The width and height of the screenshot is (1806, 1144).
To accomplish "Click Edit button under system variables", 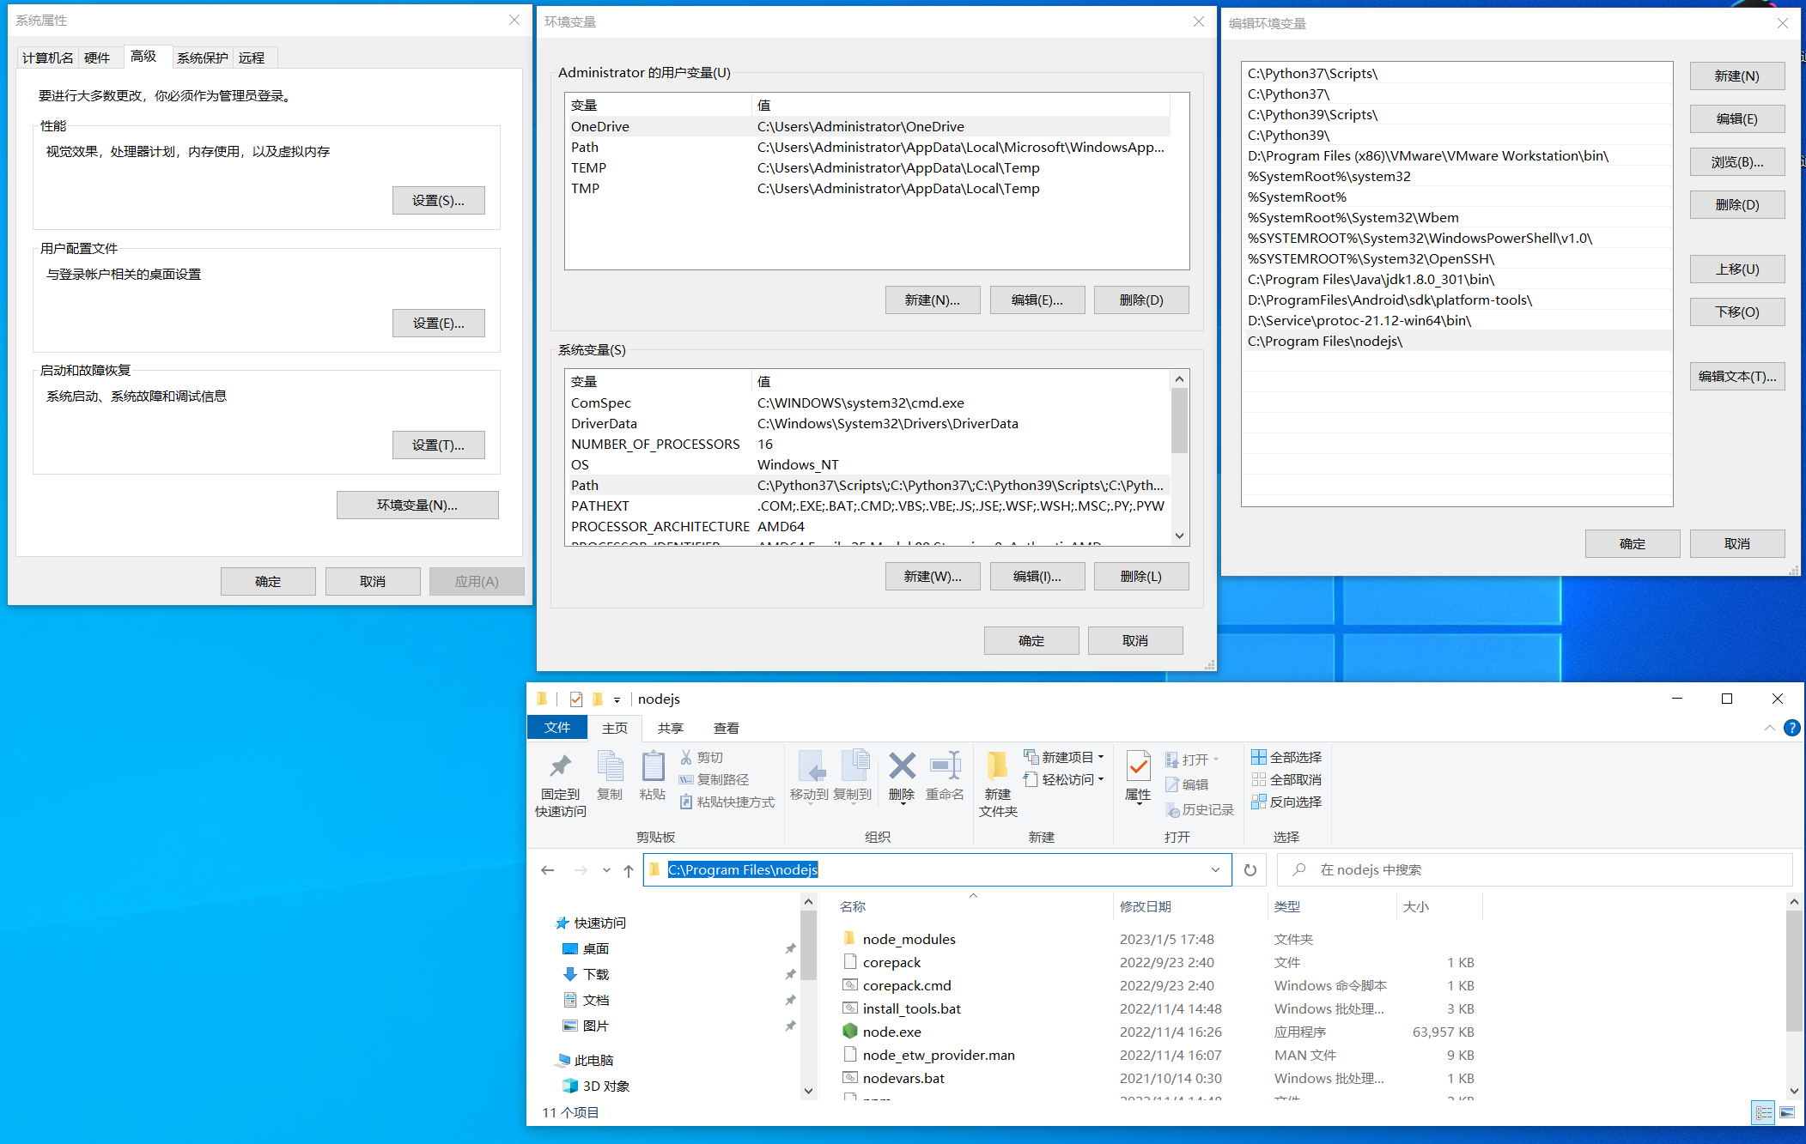I will (x=1037, y=576).
